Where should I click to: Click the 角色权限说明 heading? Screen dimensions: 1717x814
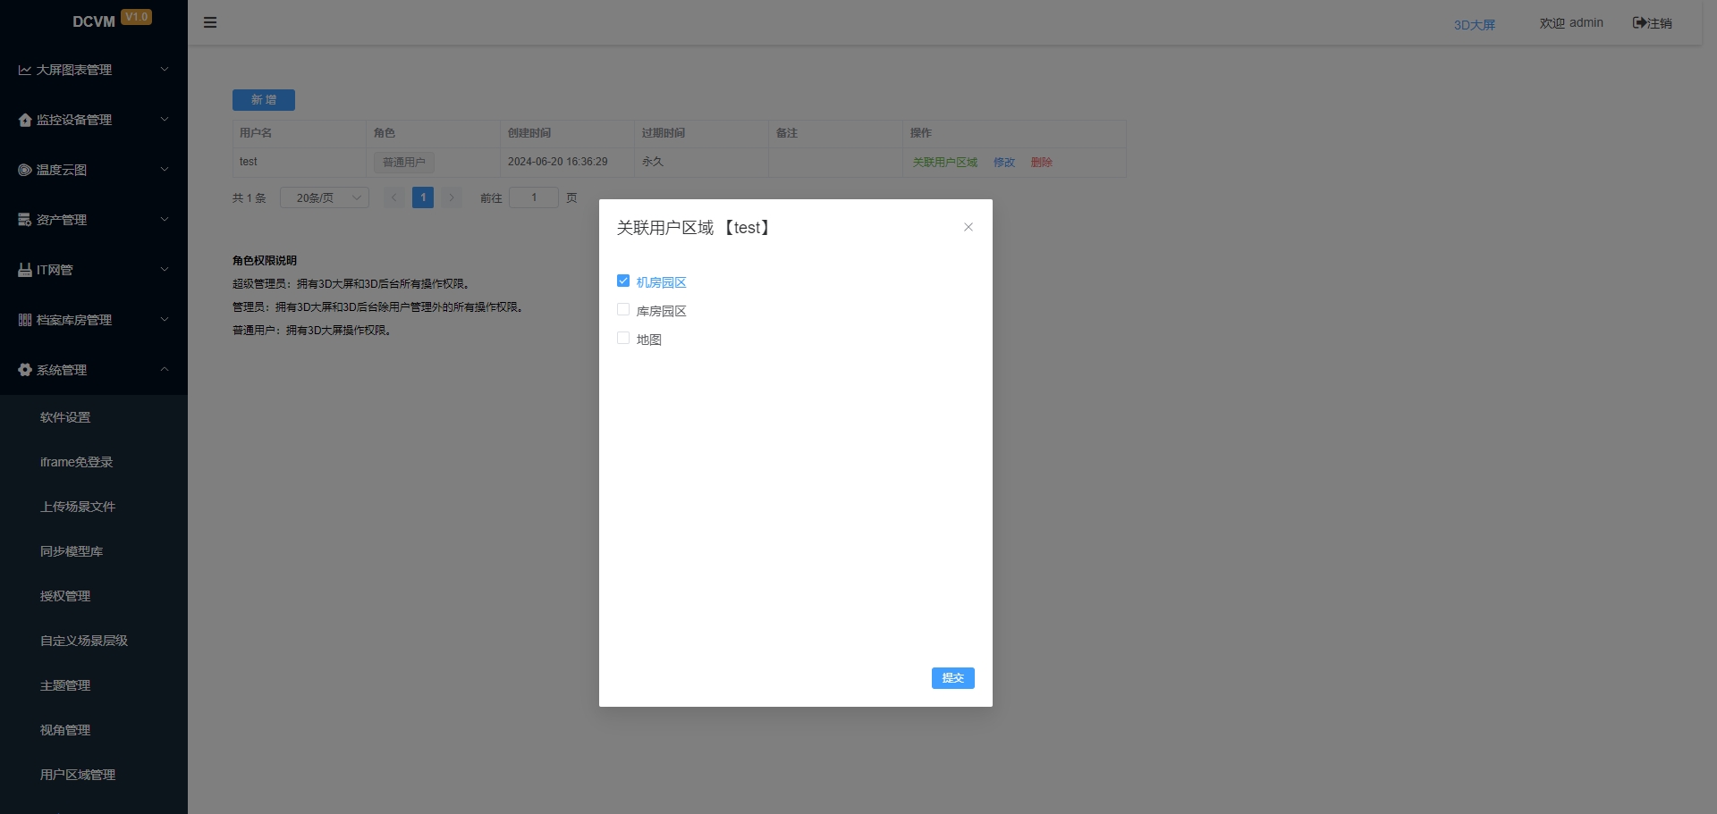click(265, 261)
